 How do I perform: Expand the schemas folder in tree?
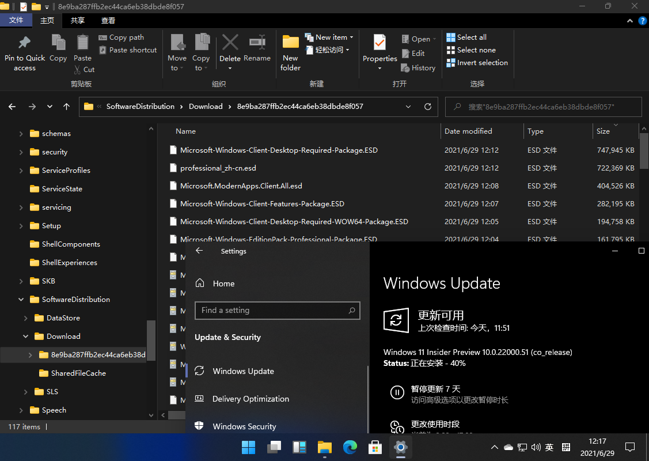[21, 134]
